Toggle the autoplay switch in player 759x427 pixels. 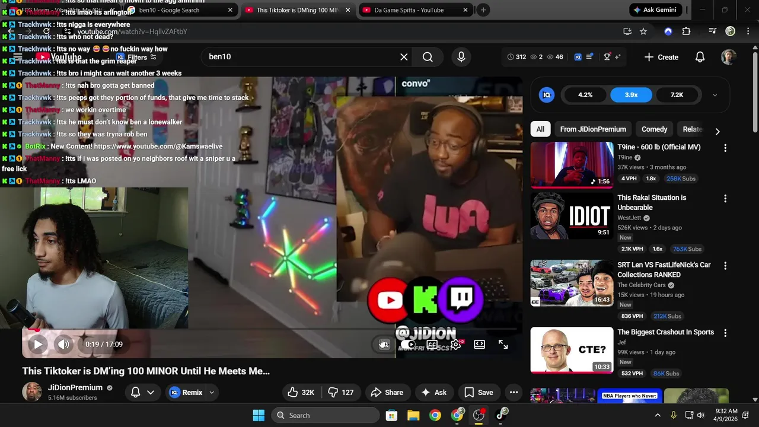click(408, 344)
